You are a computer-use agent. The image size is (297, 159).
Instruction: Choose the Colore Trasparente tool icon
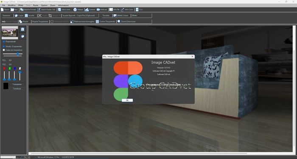pos(97,22)
